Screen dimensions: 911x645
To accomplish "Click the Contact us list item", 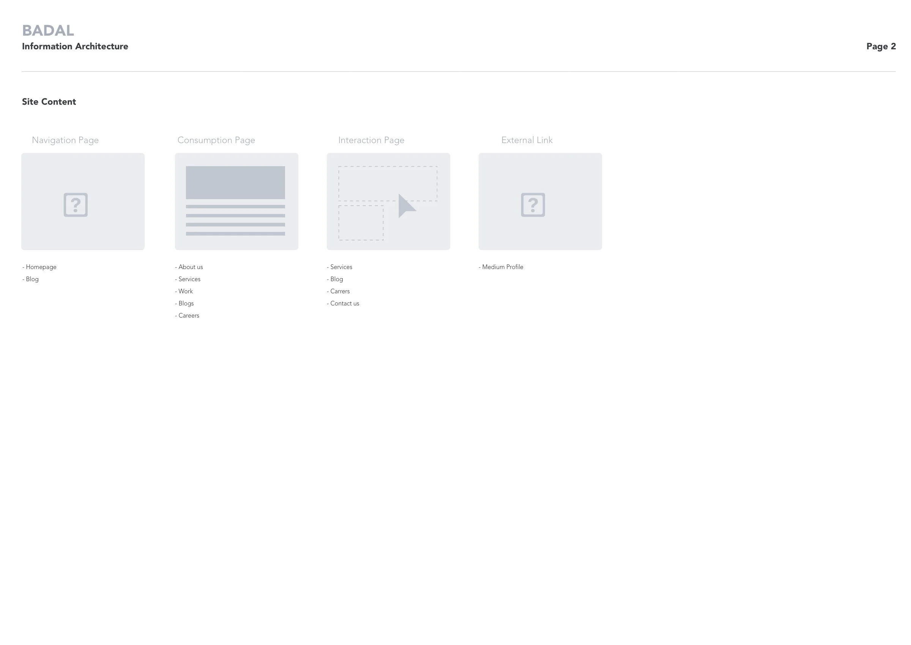I will (x=343, y=304).
